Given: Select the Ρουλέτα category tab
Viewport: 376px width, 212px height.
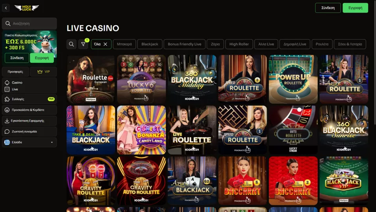Looking at the screenshot, I should pos(322,44).
